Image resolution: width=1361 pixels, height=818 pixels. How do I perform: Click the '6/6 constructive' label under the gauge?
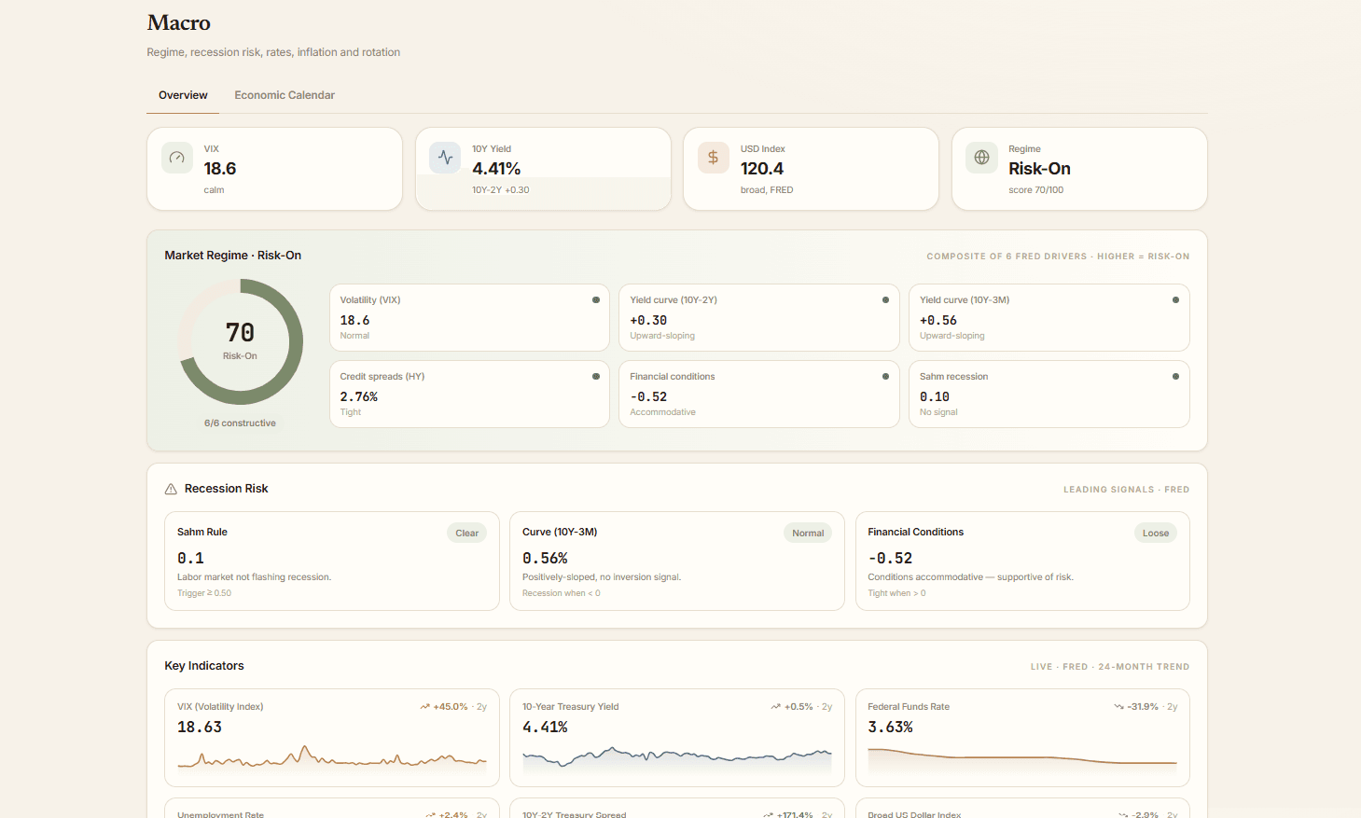[x=240, y=423]
